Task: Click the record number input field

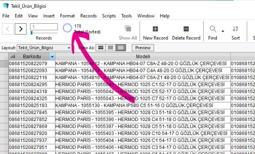Action: [44, 27]
